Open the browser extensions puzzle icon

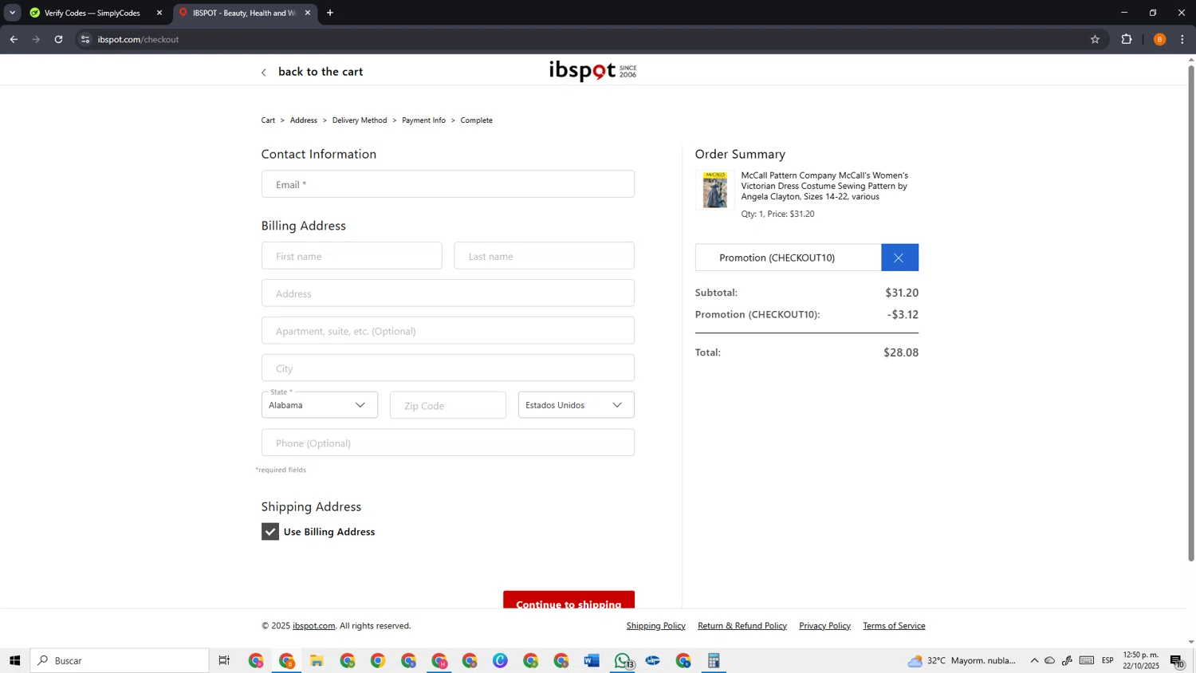coord(1127,39)
